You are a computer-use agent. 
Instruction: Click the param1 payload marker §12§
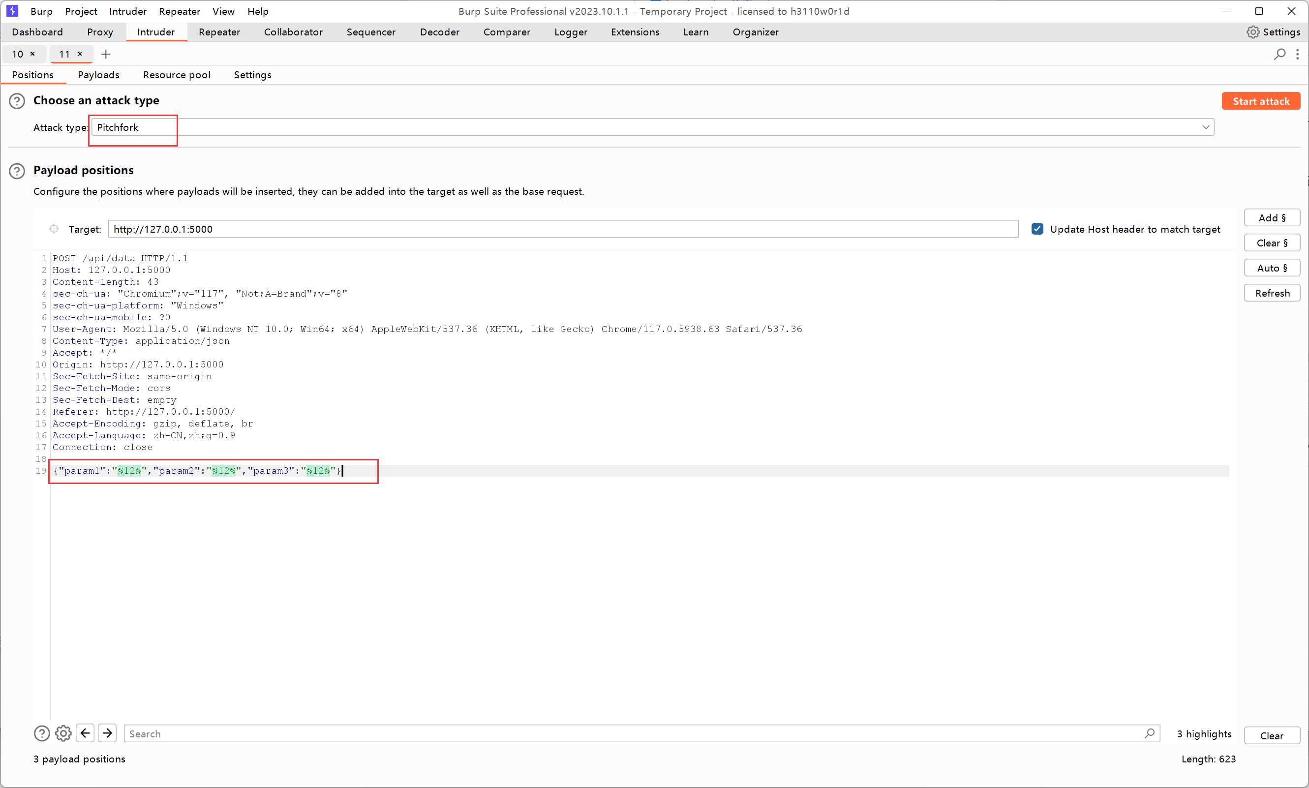[129, 470]
